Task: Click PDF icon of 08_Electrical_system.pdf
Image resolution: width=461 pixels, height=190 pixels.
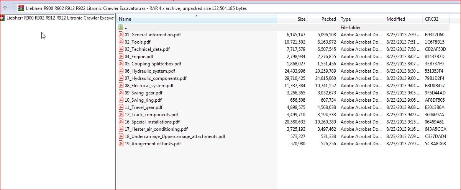Action: (121, 86)
